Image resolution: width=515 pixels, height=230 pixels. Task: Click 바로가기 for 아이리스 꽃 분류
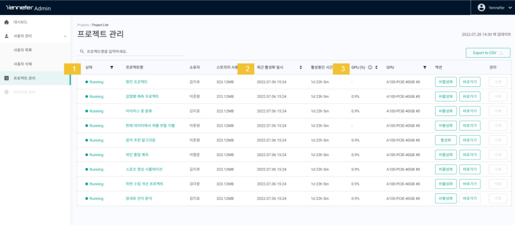(x=470, y=111)
